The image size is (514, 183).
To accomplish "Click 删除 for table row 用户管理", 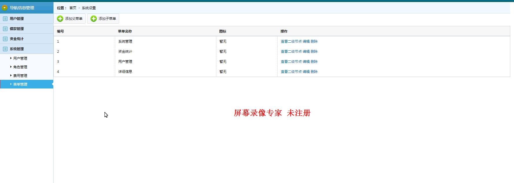I will [314, 62].
